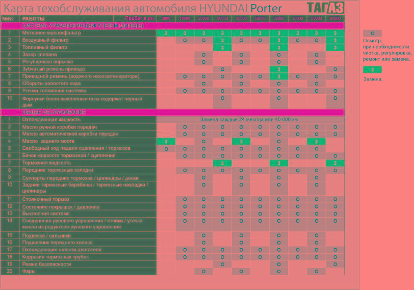Viewport: 414px width, 290px height.
Task: Click row 'Масло заднего моста'
Action: pos(173,141)
